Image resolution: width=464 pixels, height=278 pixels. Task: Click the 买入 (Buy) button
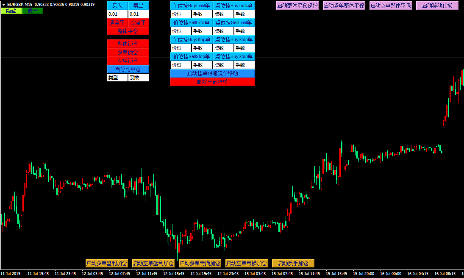(x=117, y=6)
